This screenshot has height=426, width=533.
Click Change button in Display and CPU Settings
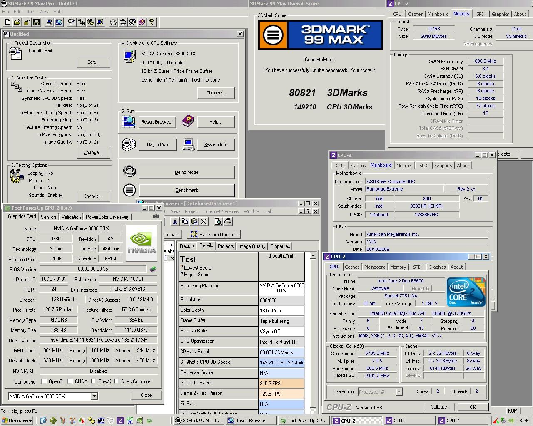216,93
